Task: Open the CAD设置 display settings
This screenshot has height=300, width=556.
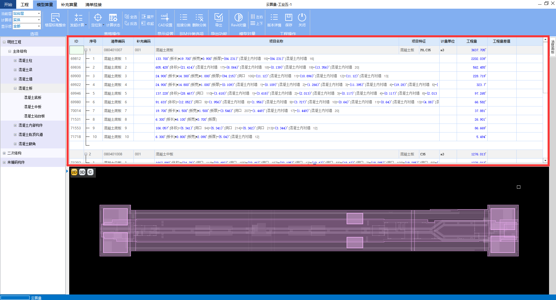Action: pos(165,20)
